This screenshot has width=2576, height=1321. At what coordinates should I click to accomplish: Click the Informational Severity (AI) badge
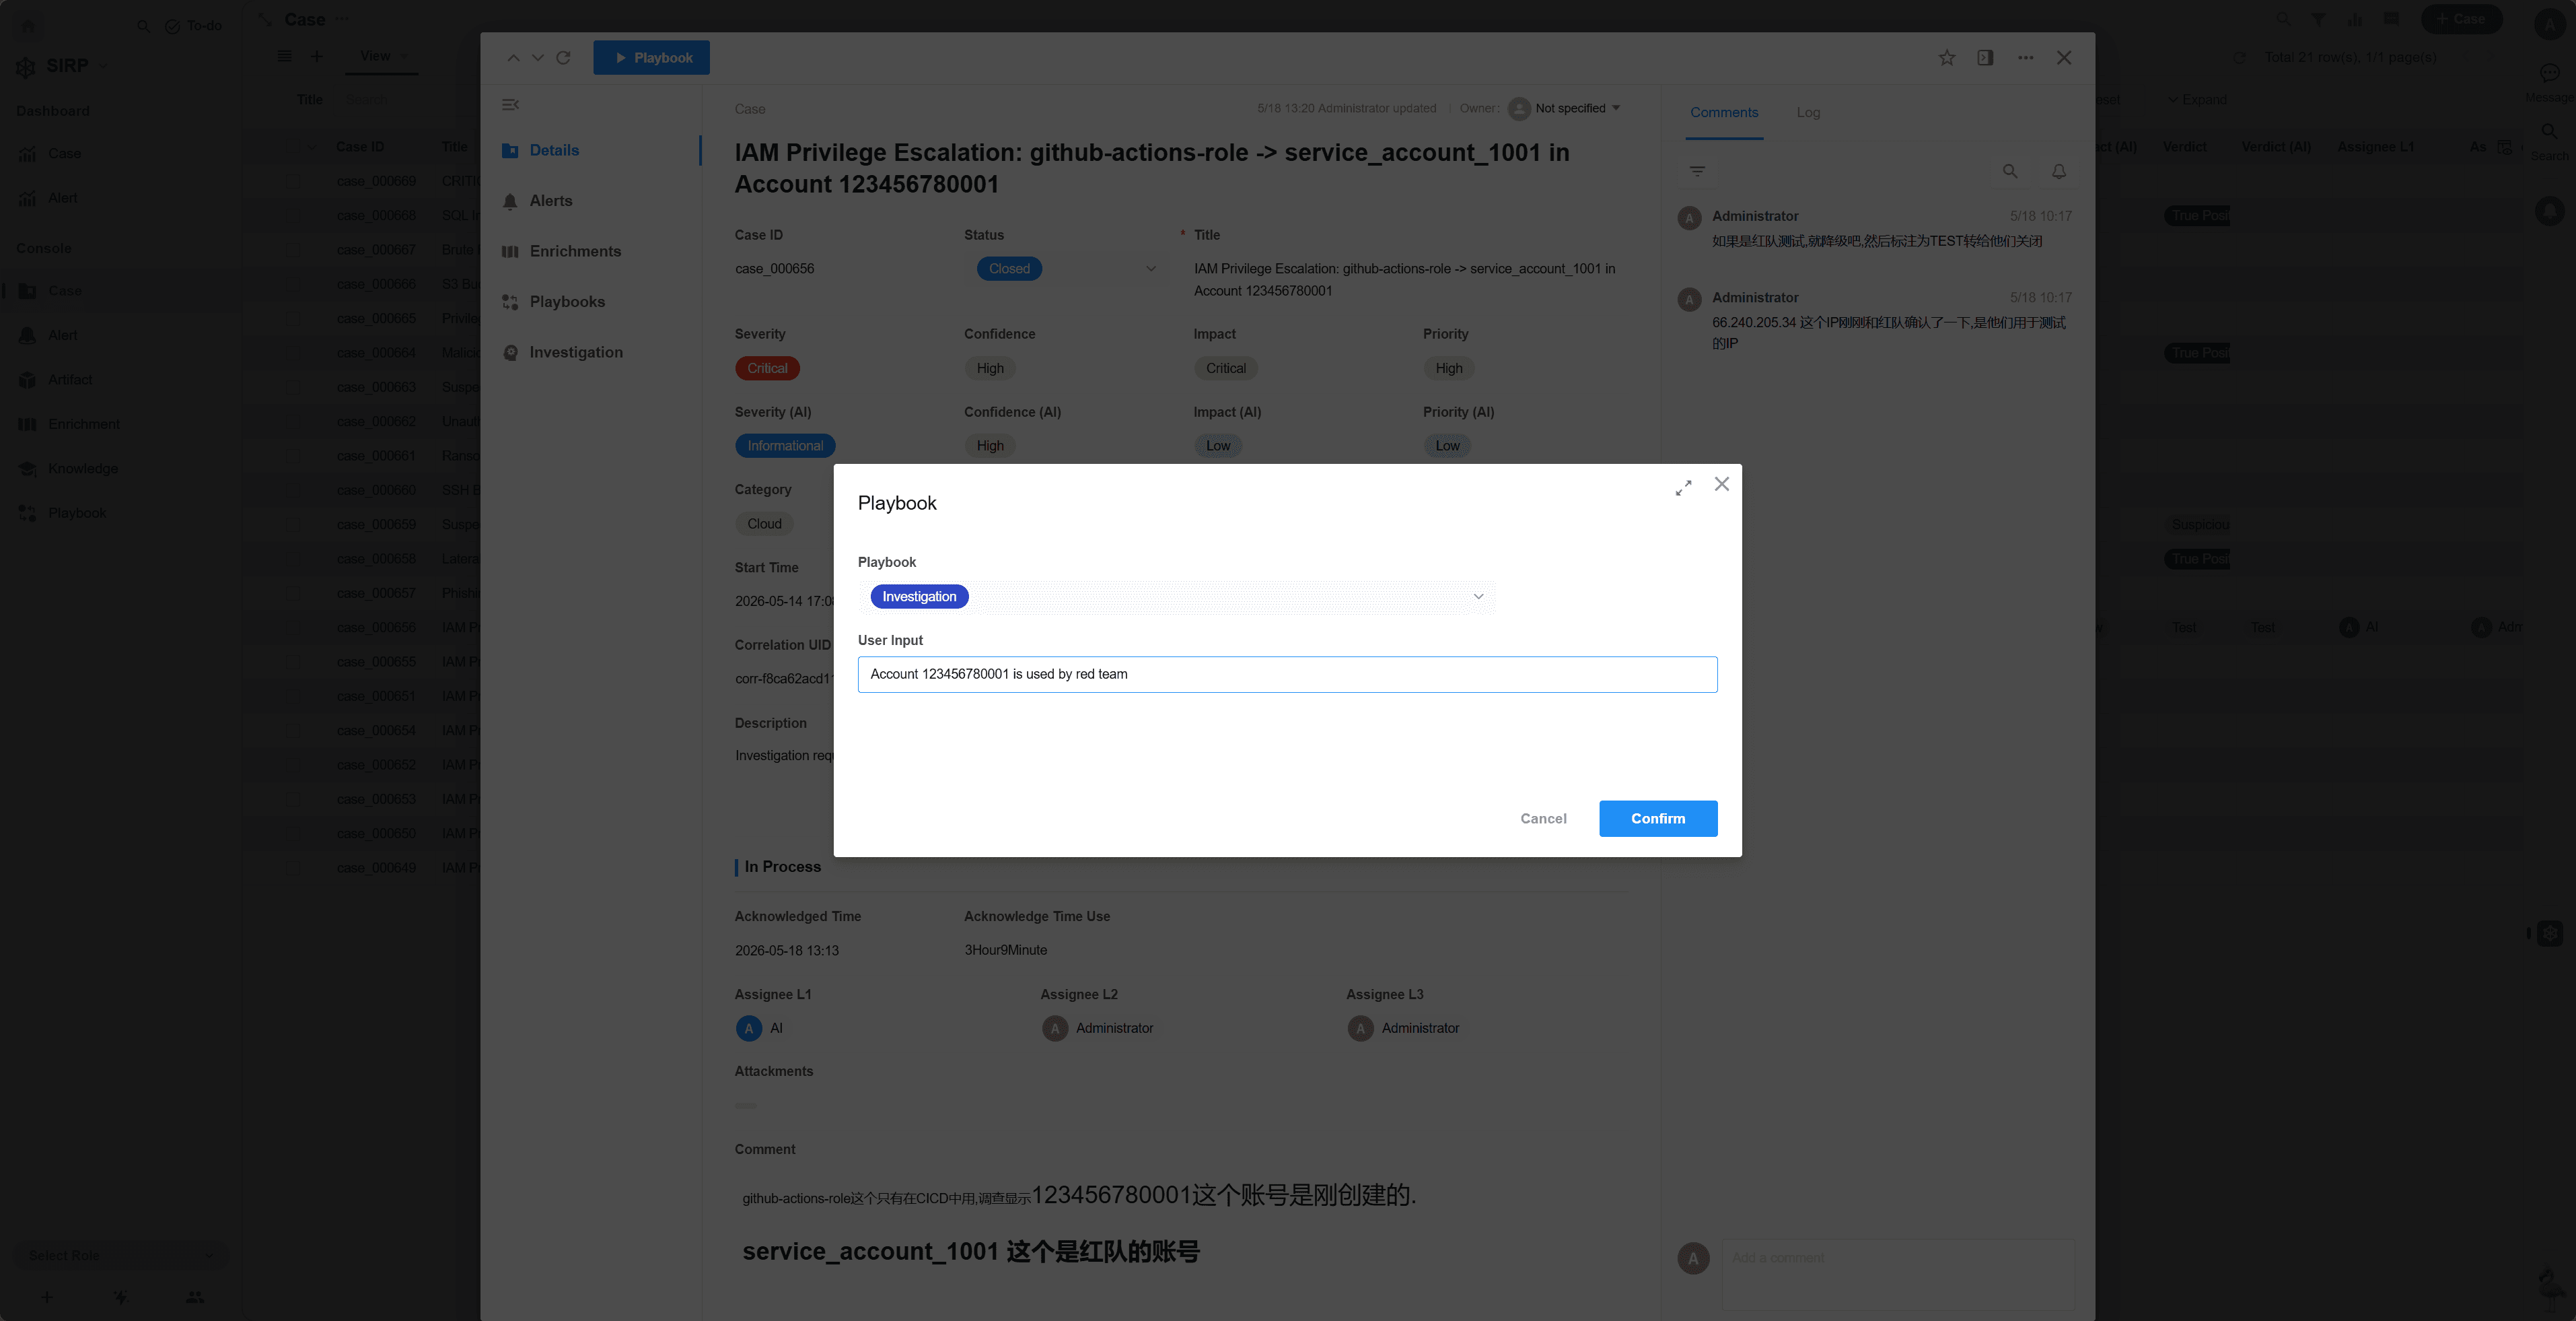[x=785, y=446]
